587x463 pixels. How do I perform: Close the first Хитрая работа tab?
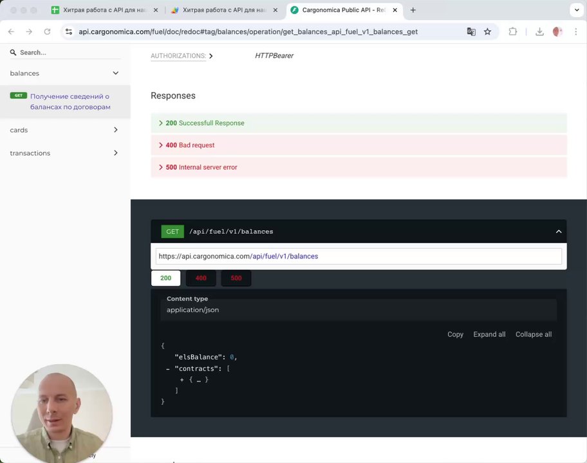pos(156,10)
